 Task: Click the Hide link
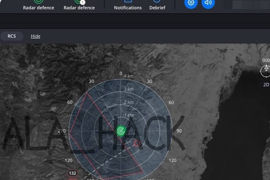pos(35,36)
